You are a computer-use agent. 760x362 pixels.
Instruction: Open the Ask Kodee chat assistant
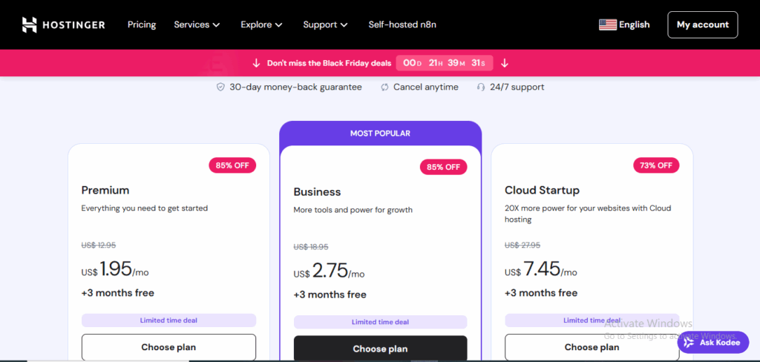tap(713, 343)
